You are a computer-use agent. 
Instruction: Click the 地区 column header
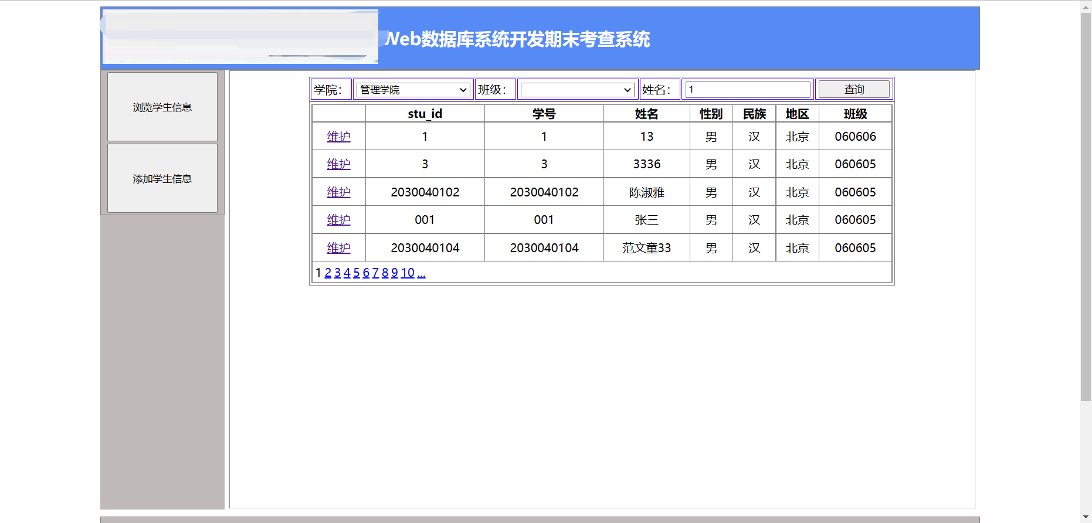pos(798,114)
